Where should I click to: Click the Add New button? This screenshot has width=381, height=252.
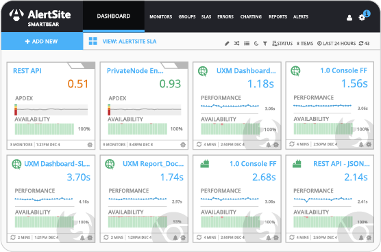(42, 41)
